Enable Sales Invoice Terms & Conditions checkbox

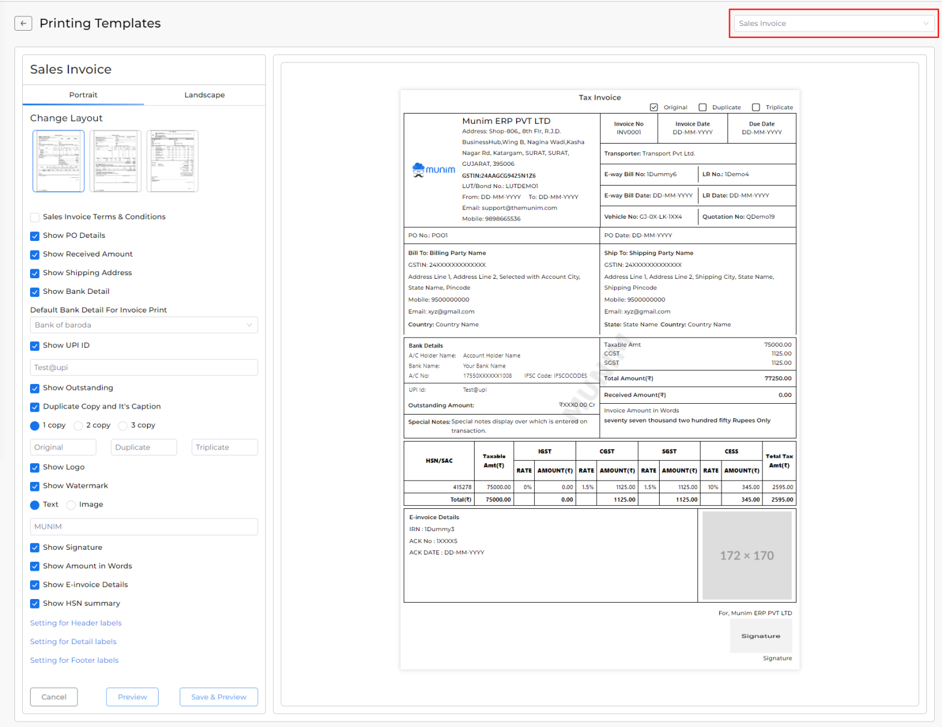tap(35, 217)
